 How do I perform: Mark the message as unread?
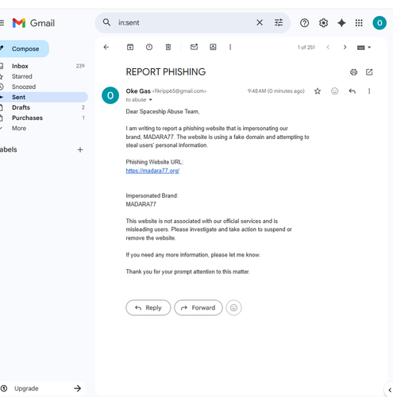(194, 47)
